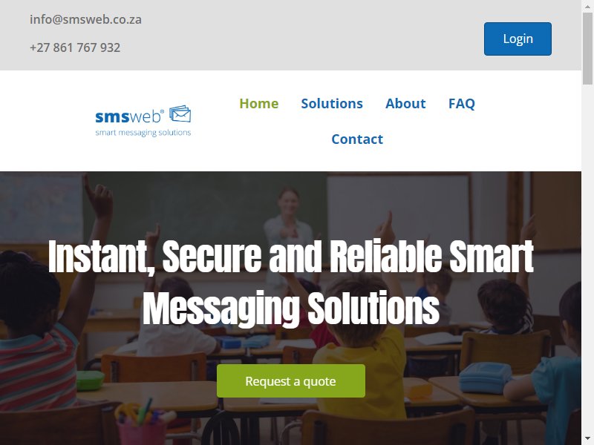
Task: Click the vertical scrollbar thumb
Action: pos(587,48)
